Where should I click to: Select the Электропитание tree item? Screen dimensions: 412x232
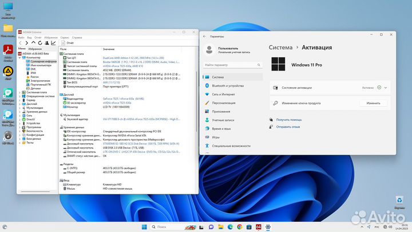click(x=38, y=81)
